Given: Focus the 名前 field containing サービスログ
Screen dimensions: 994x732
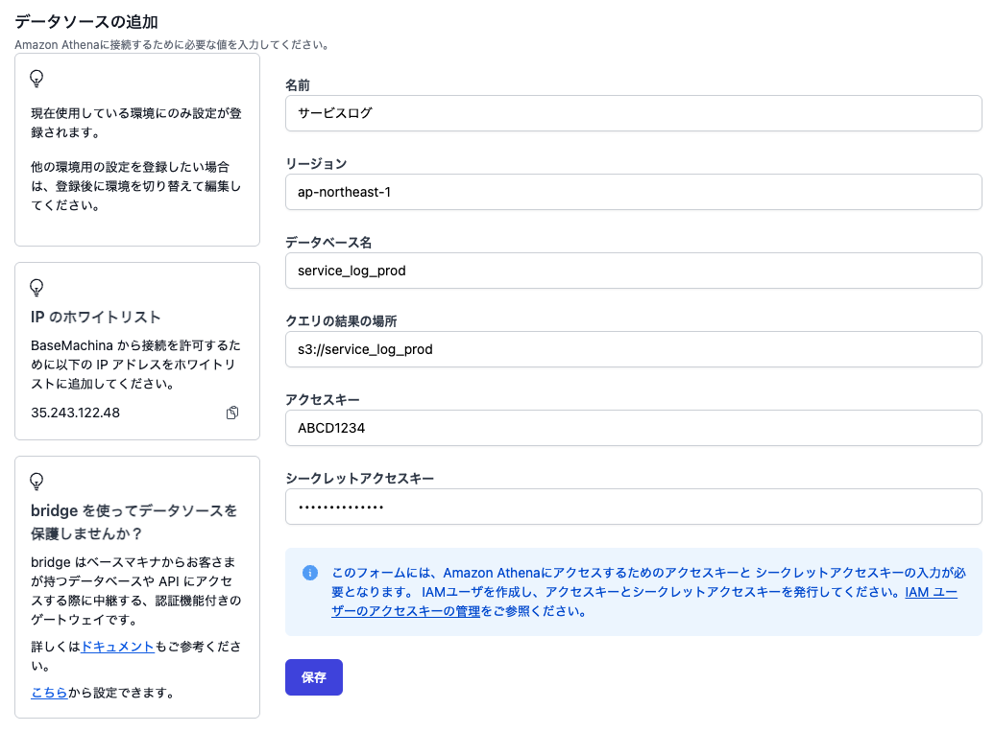Looking at the screenshot, I should 633,113.
